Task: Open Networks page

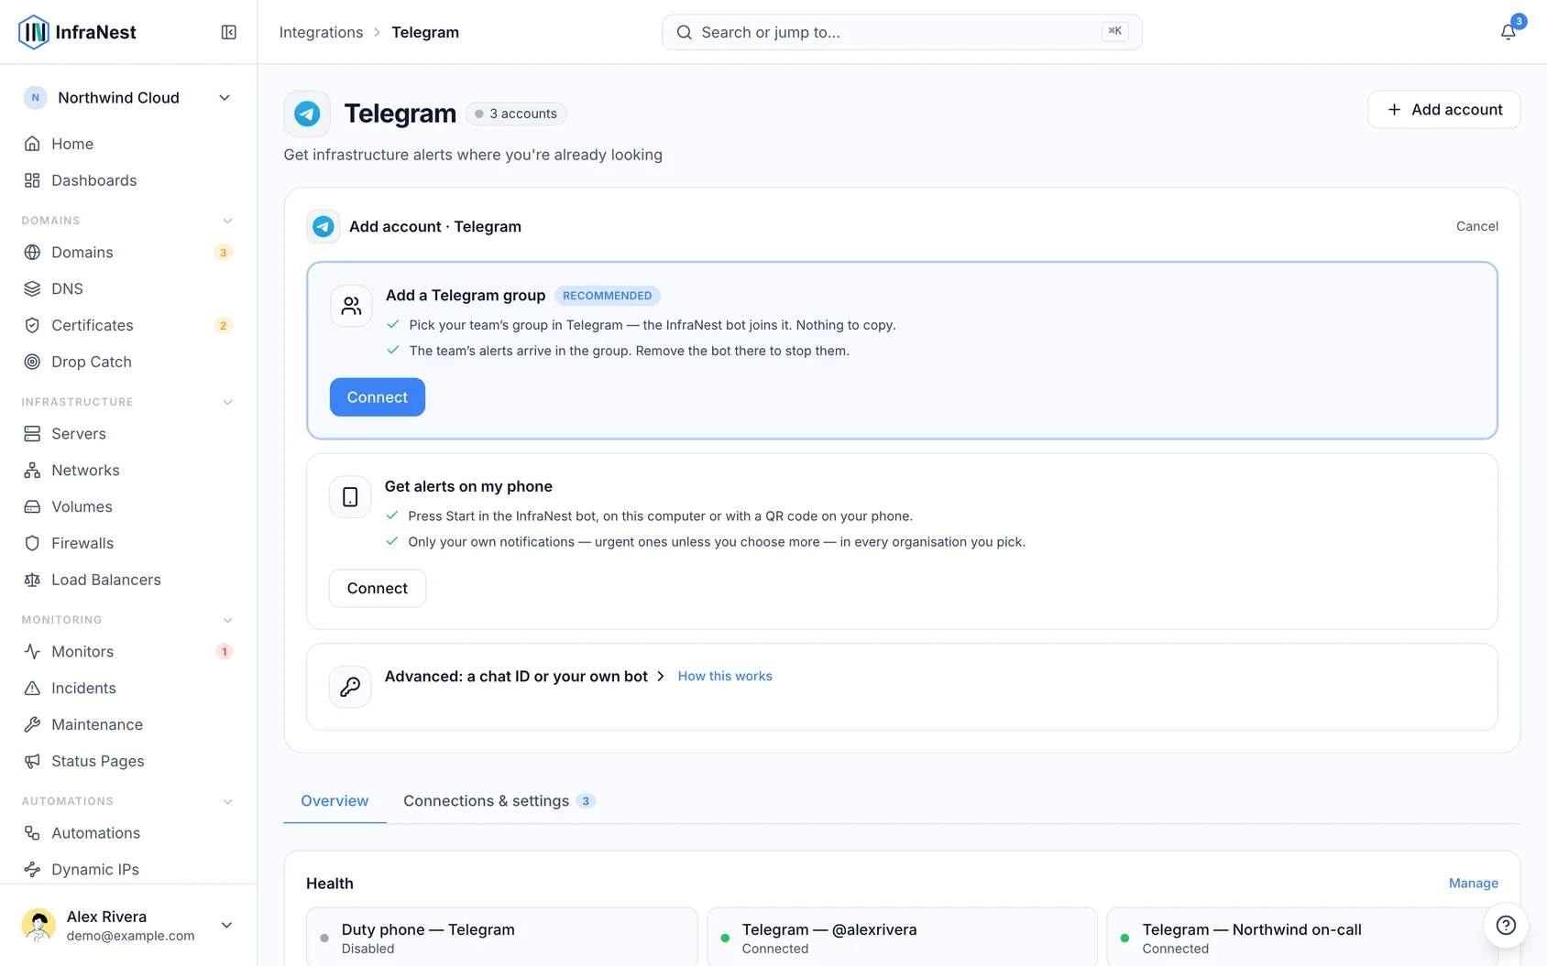Action: (x=128, y=470)
